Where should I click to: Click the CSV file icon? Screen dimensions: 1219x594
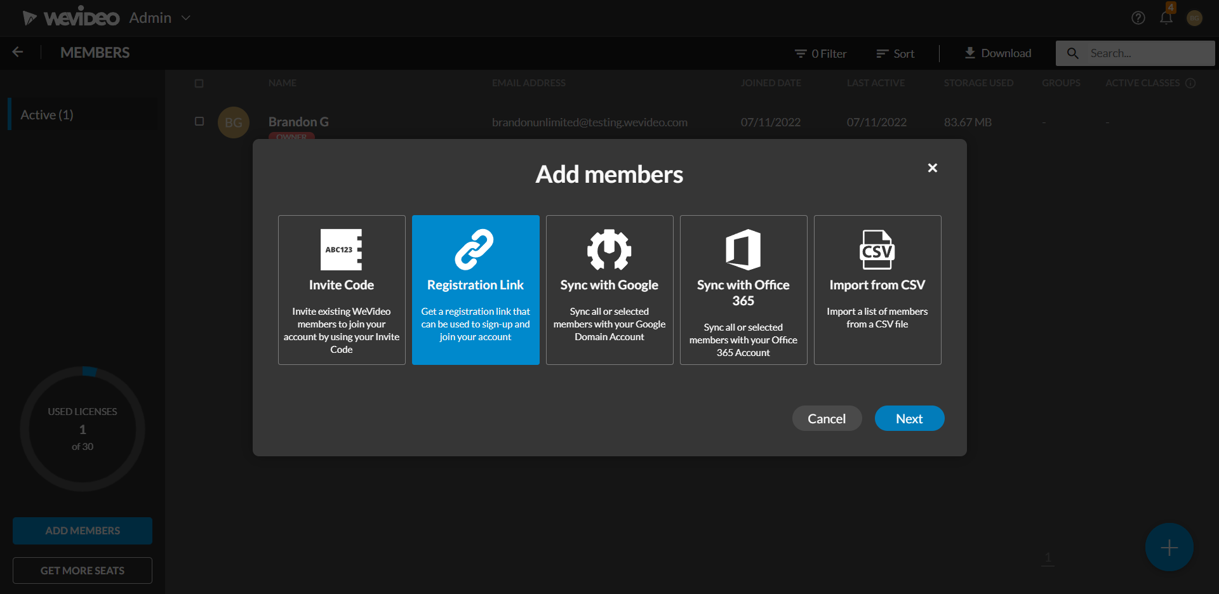click(x=877, y=249)
